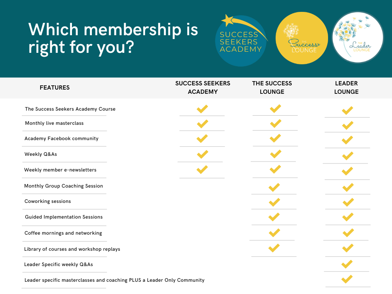This screenshot has width=392, height=294.
Task: Click Success Lounge checkmark for Library of courses
Action: [274, 248]
